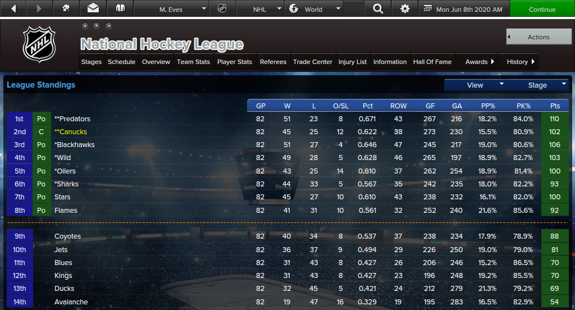Click the calendar icon beside date
The image size is (575, 310).
coord(427,8)
